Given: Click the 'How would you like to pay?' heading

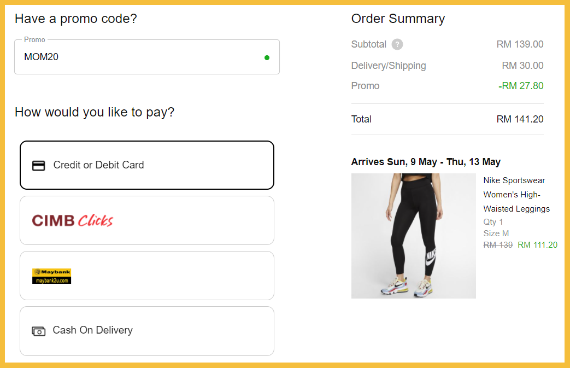Looking at the screenshot, I should [95, 113].
